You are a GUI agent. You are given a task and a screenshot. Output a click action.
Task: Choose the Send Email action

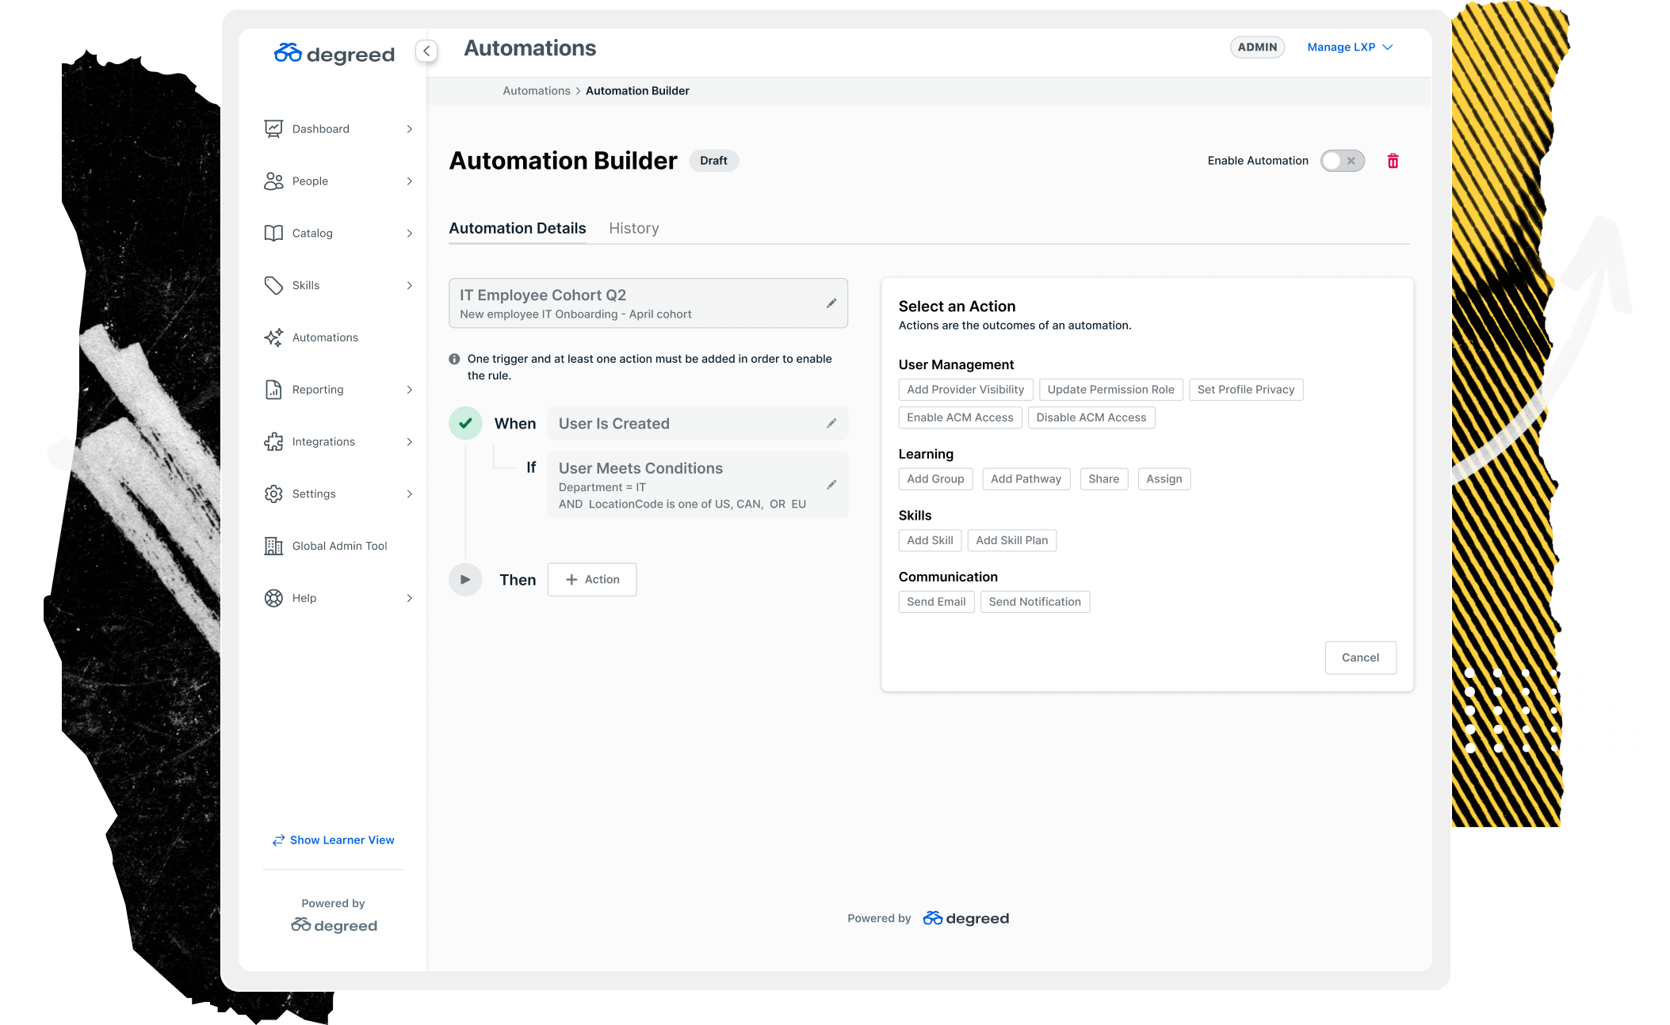click(x=936, y=602)
